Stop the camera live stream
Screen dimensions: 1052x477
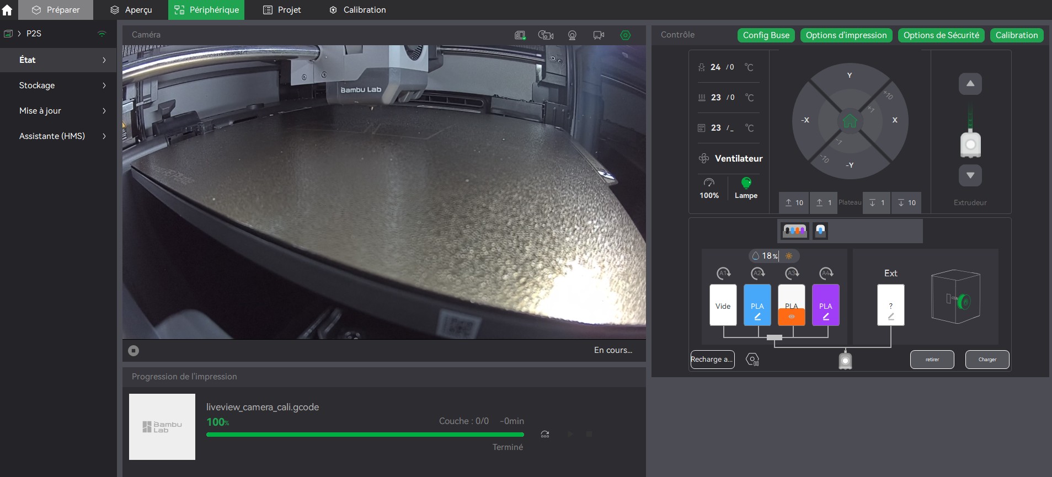[x=133, y=351]
